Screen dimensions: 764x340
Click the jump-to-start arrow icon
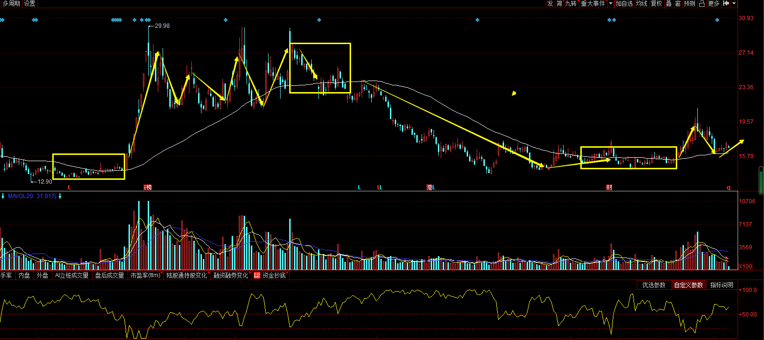click(726, 3)
